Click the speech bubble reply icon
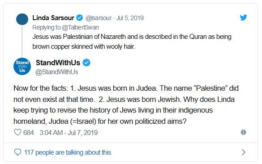The width and height of the screenshot is (262, 164). coord(17,152)
